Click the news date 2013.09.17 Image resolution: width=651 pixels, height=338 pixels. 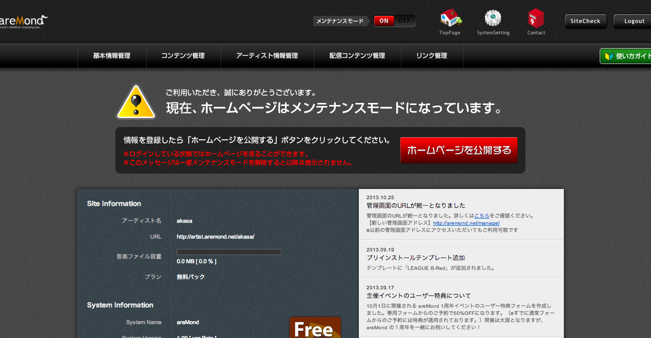[380, 287]
